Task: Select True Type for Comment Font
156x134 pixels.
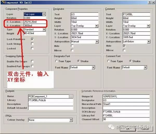Action: [x=108, y=61]
